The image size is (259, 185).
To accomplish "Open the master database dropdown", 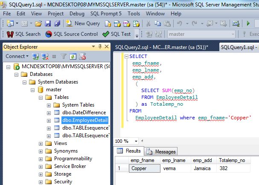I will [x=201, y=34].
